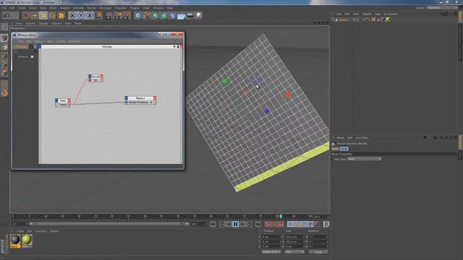The height and width of the screenshot is (260, 463).
Task: Click the Plane.1 node in XPresso Editor
Action: pos(140,100)
